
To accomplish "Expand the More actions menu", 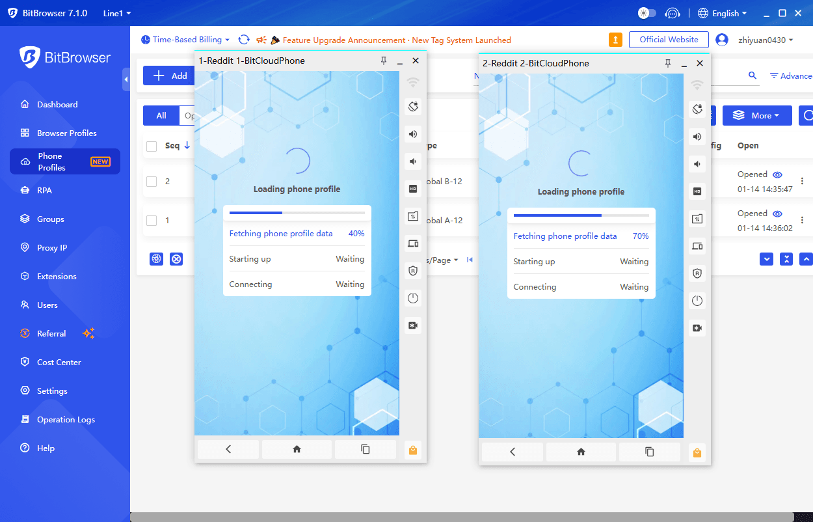I will pos(757,115).
